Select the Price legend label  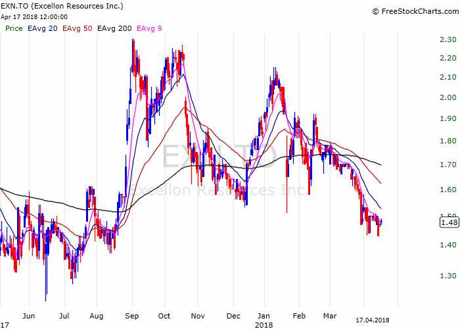click(x=14, y=28)
